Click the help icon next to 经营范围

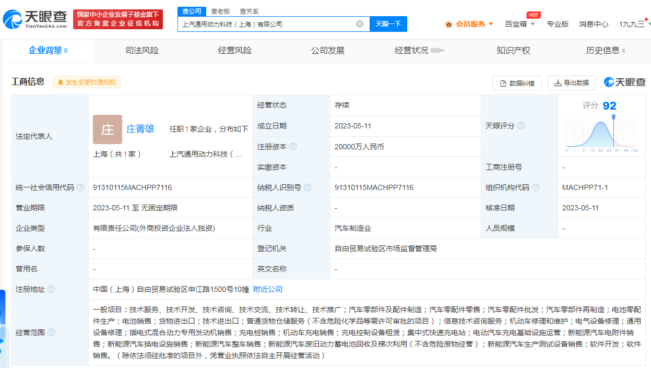point(51,333)
